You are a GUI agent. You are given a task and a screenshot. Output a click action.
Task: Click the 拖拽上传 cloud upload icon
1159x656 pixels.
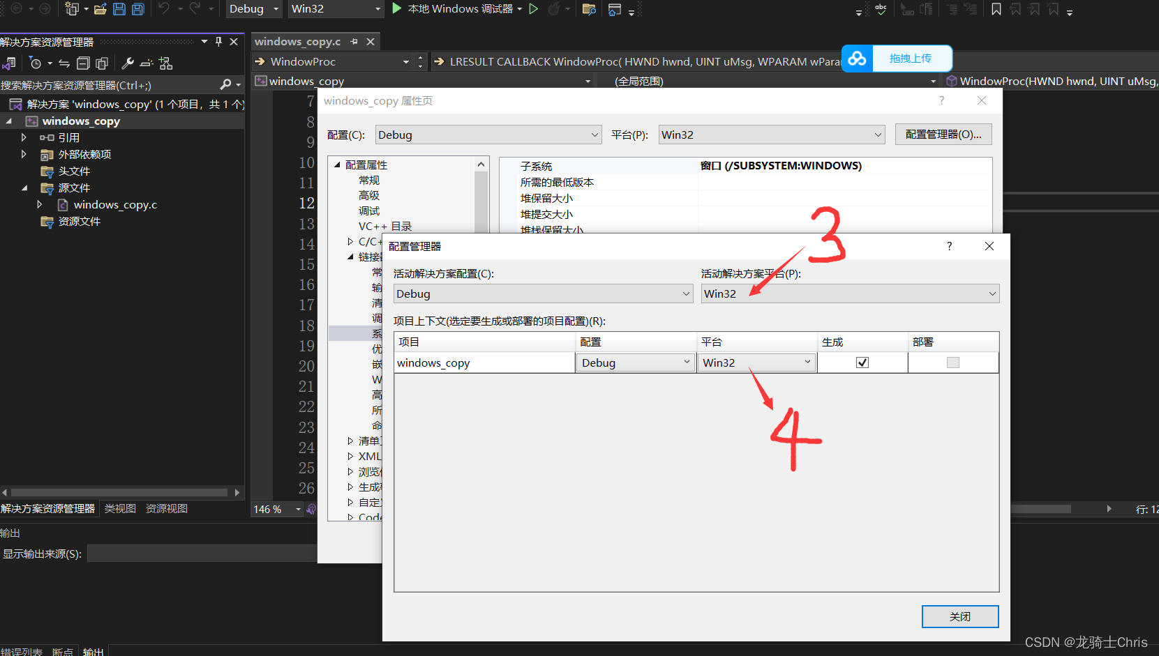pyautogui.click(x=857, y=59)
